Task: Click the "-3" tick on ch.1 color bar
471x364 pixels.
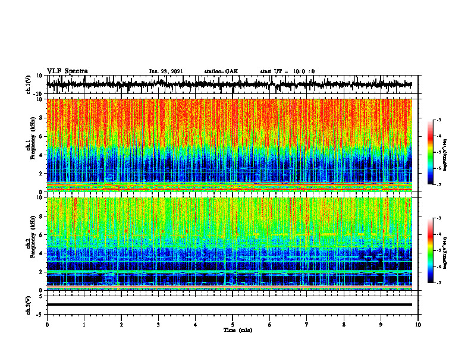Action: tap(439, 120)
